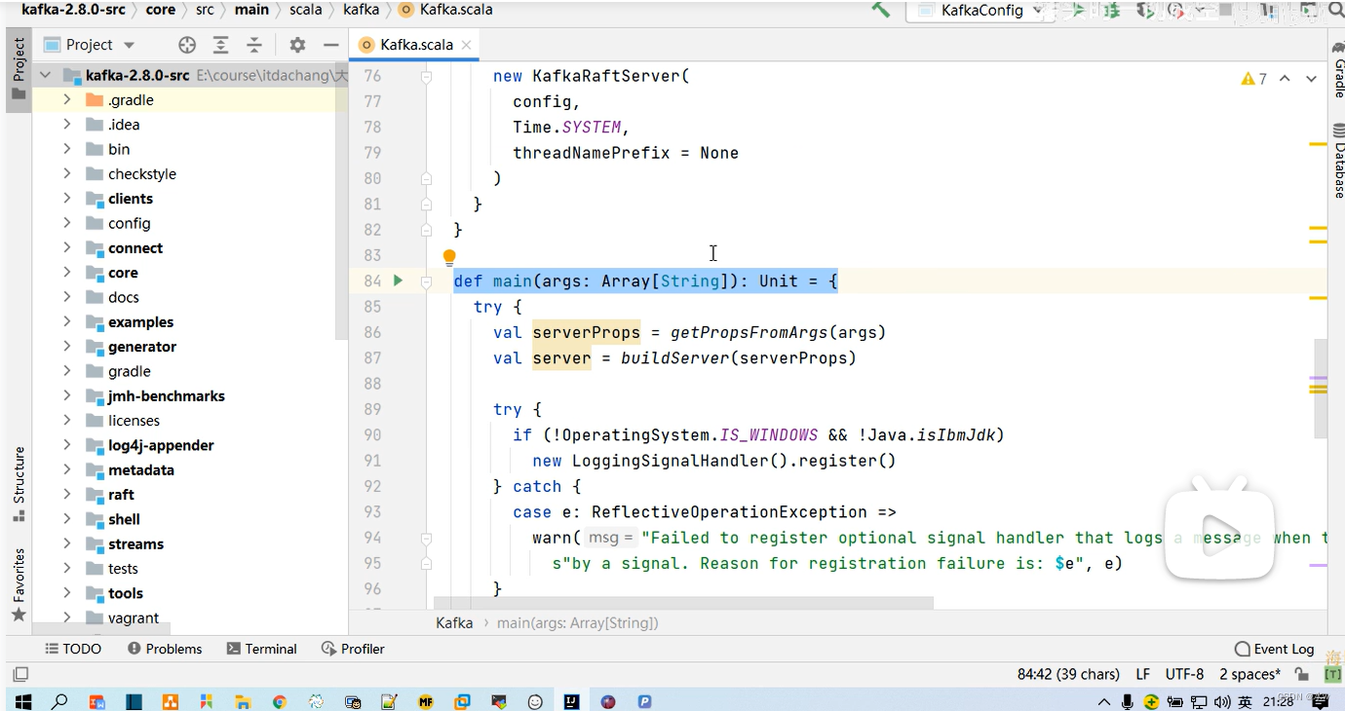Open the Problems tool window
The image size is (1345, 711).
tap(165, 649)
